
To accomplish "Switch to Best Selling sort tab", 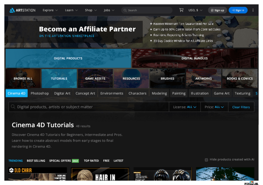I will pos(36,161).
